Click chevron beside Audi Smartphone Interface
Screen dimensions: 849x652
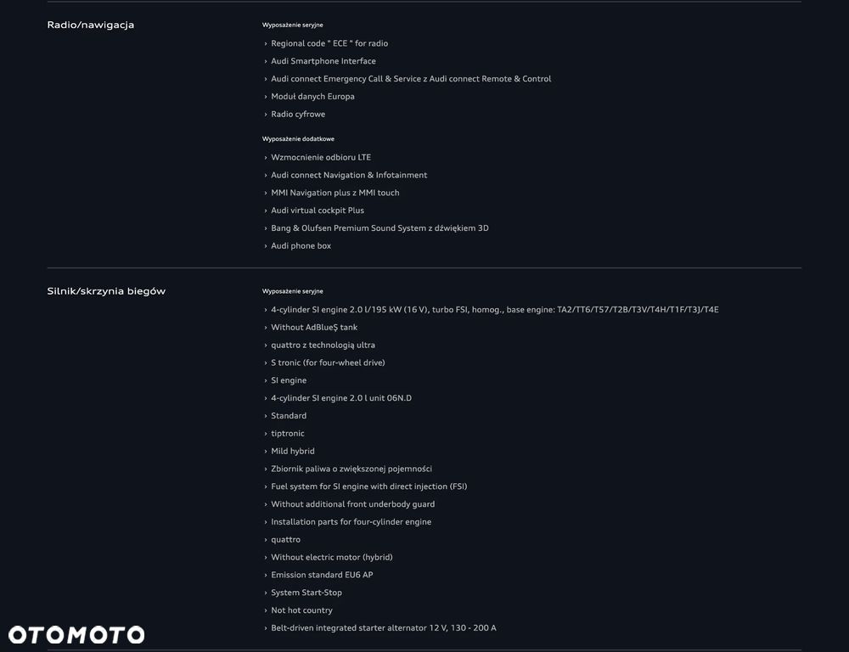[x=265, y=62]
